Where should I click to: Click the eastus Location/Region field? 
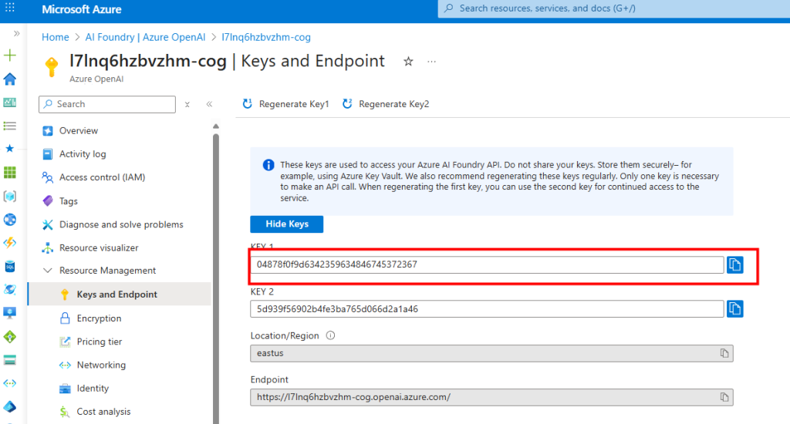tap(491, 354)
